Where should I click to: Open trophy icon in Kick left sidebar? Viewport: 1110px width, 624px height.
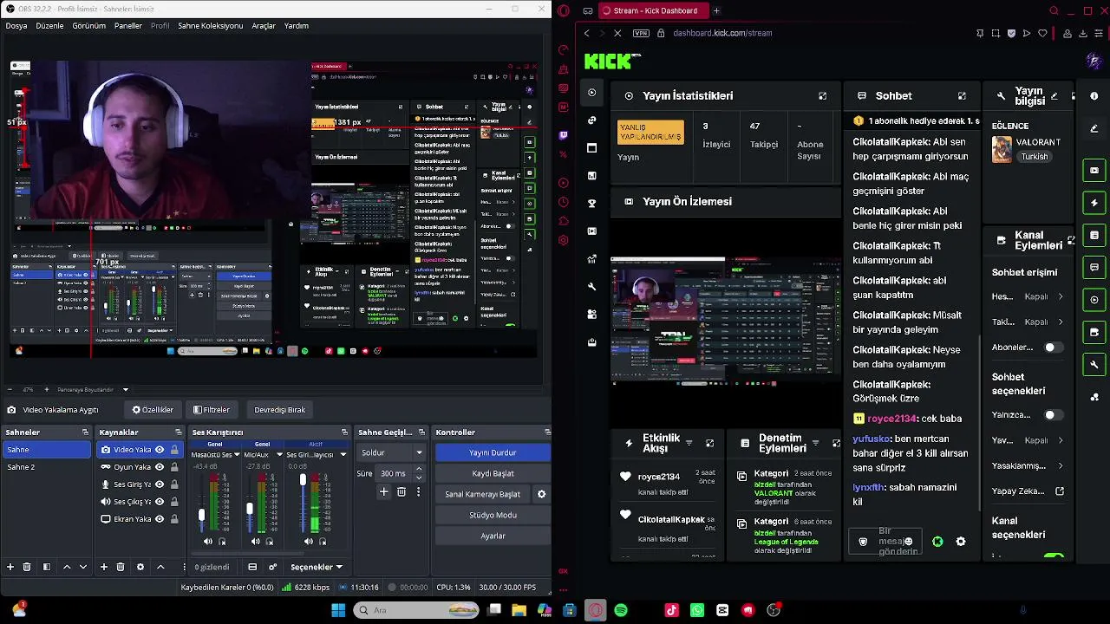[x=592, y=204]
